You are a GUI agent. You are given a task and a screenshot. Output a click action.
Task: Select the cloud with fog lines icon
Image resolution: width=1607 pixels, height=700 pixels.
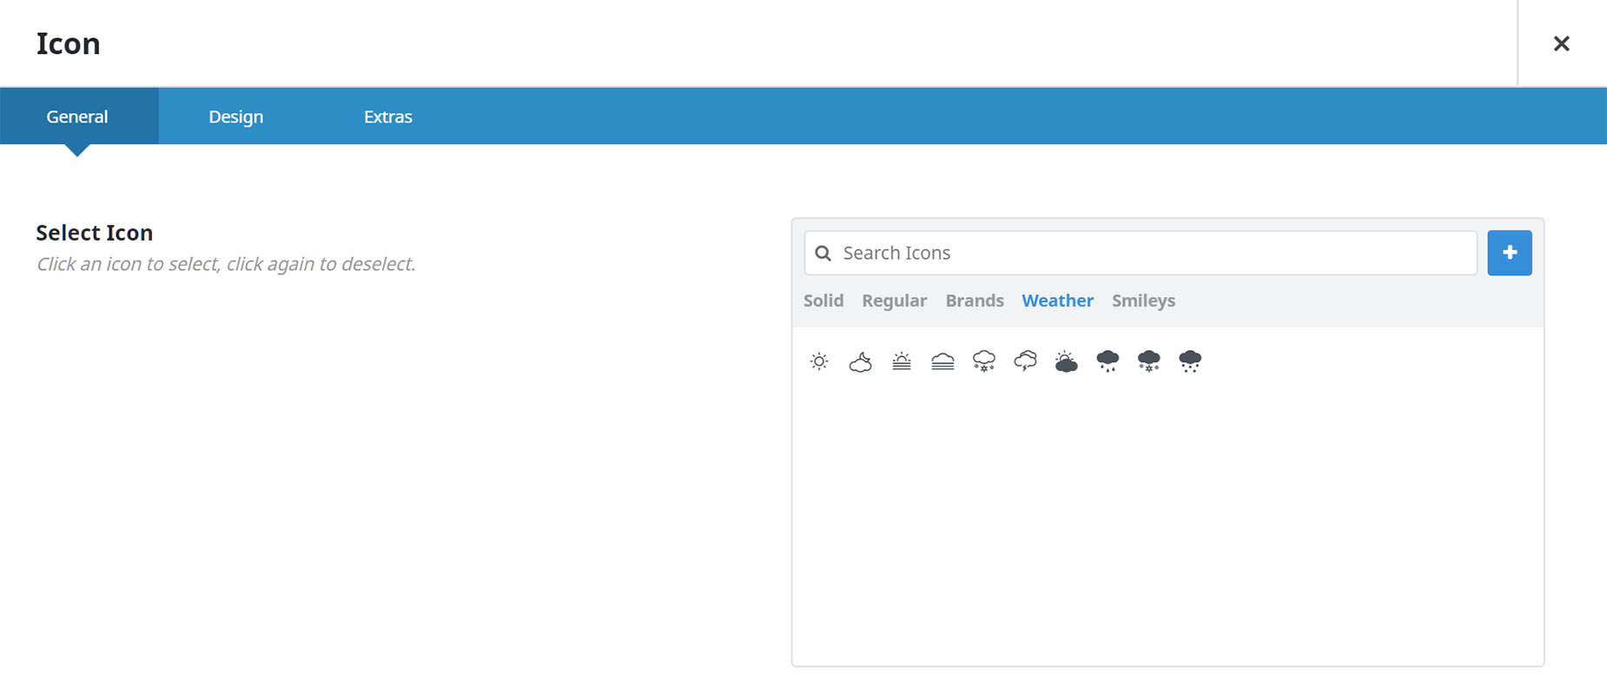click(942, 361)
